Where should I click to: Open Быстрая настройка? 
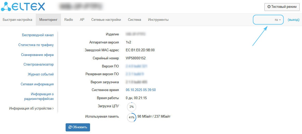18,20
